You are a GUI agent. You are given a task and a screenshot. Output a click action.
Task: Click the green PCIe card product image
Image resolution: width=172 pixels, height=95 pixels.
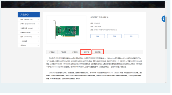pos(66,30)
